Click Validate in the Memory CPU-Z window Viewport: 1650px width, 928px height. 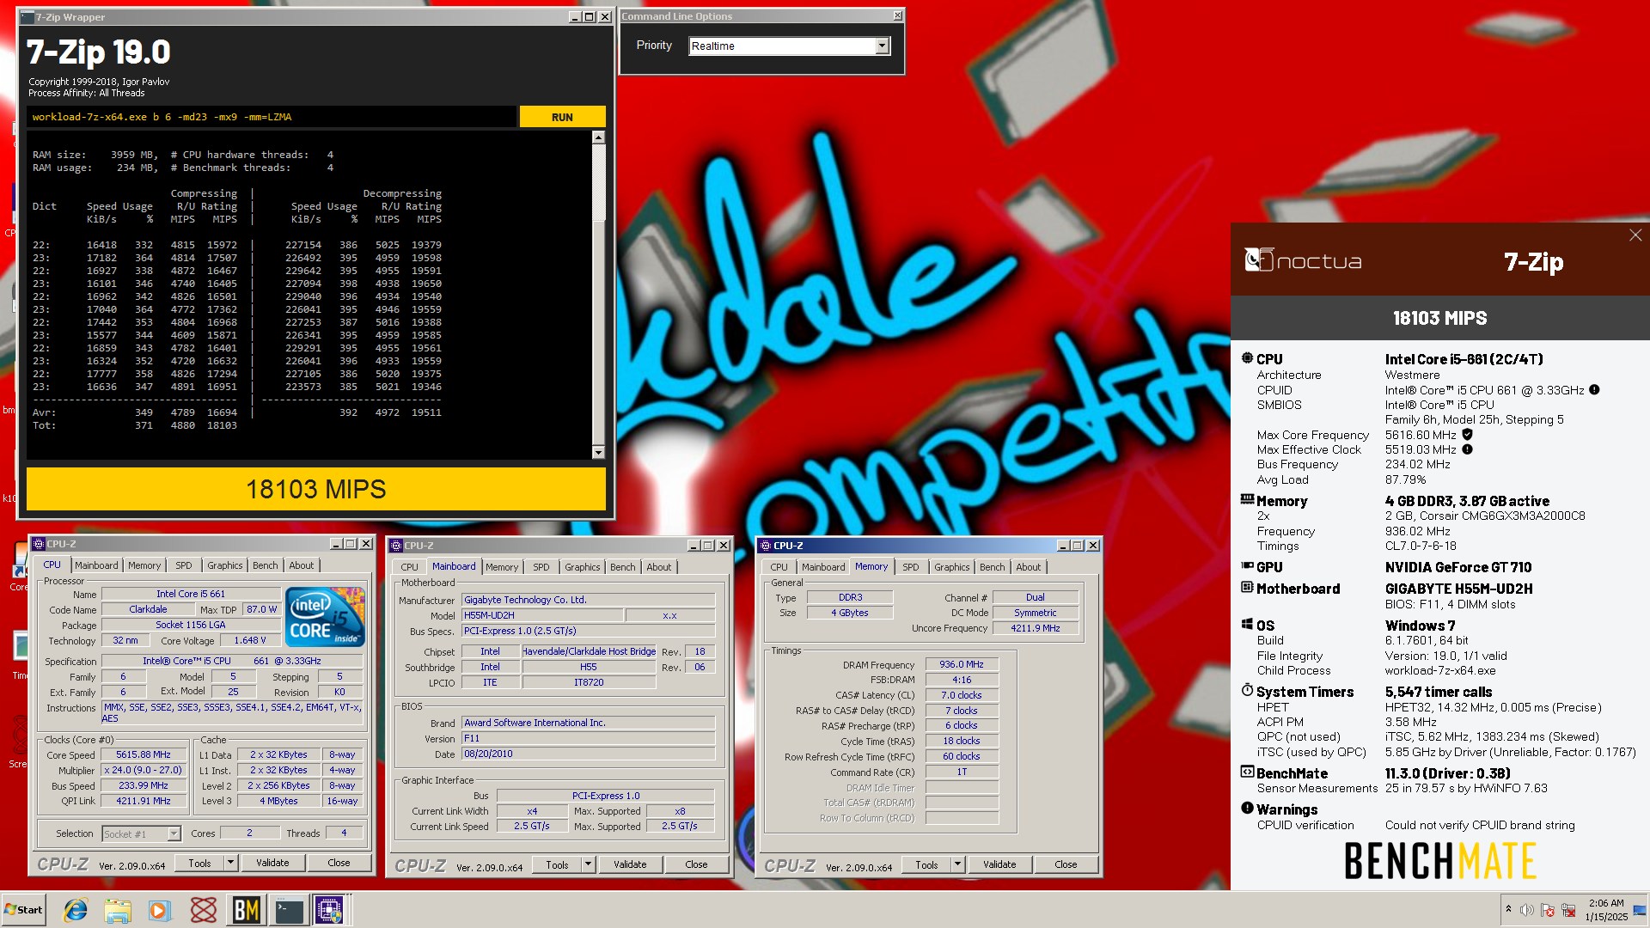[999, 864]
